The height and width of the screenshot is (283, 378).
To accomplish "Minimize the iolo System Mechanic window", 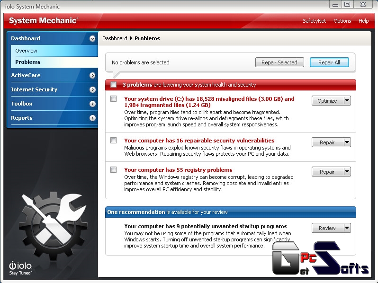I will click(x=335, y=5).
